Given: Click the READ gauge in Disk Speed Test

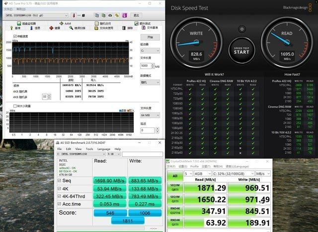Looking at the screenshot, I should pos(287,43).
